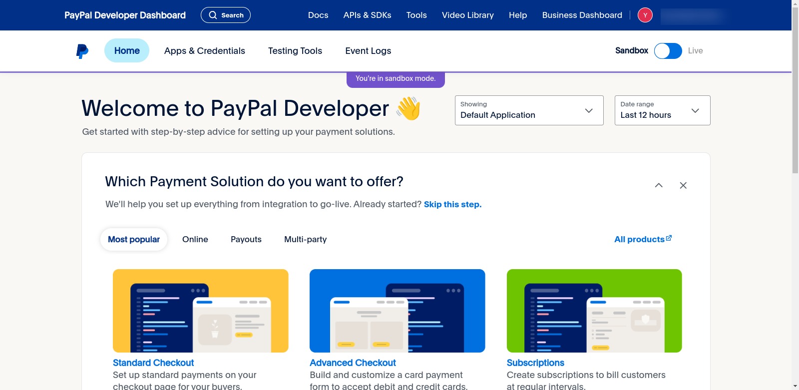Collapse the payment solution panel

click(x=659, y=185)
